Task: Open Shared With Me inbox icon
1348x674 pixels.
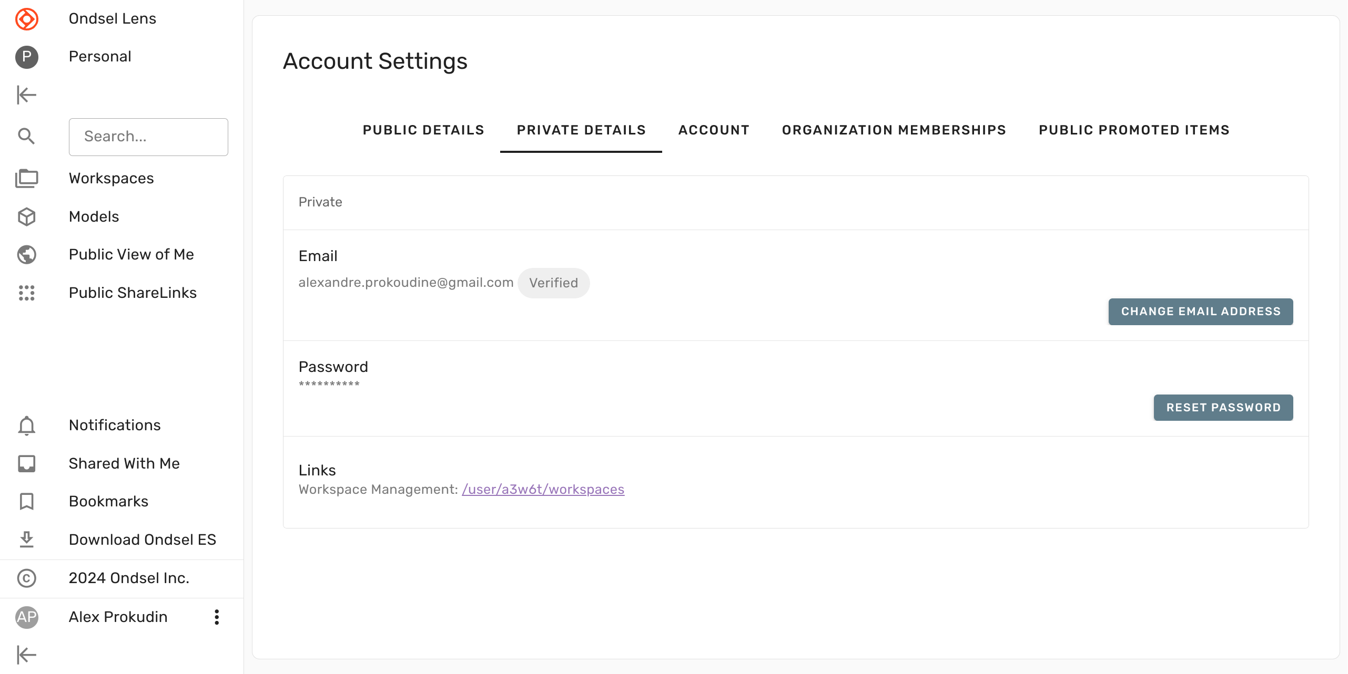Action: [x=26, y=463]
